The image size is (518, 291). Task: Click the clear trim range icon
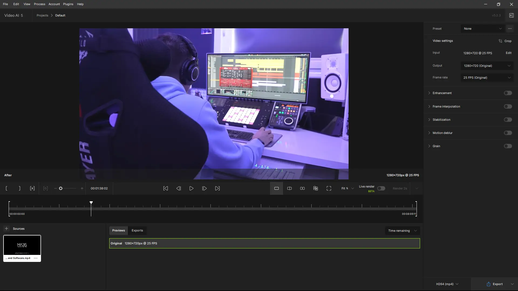tap(32, 188)
